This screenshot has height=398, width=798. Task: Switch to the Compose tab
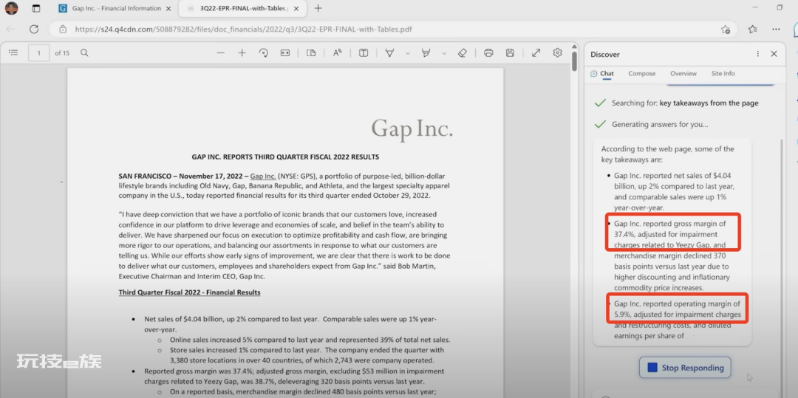(x=642, y=74)
